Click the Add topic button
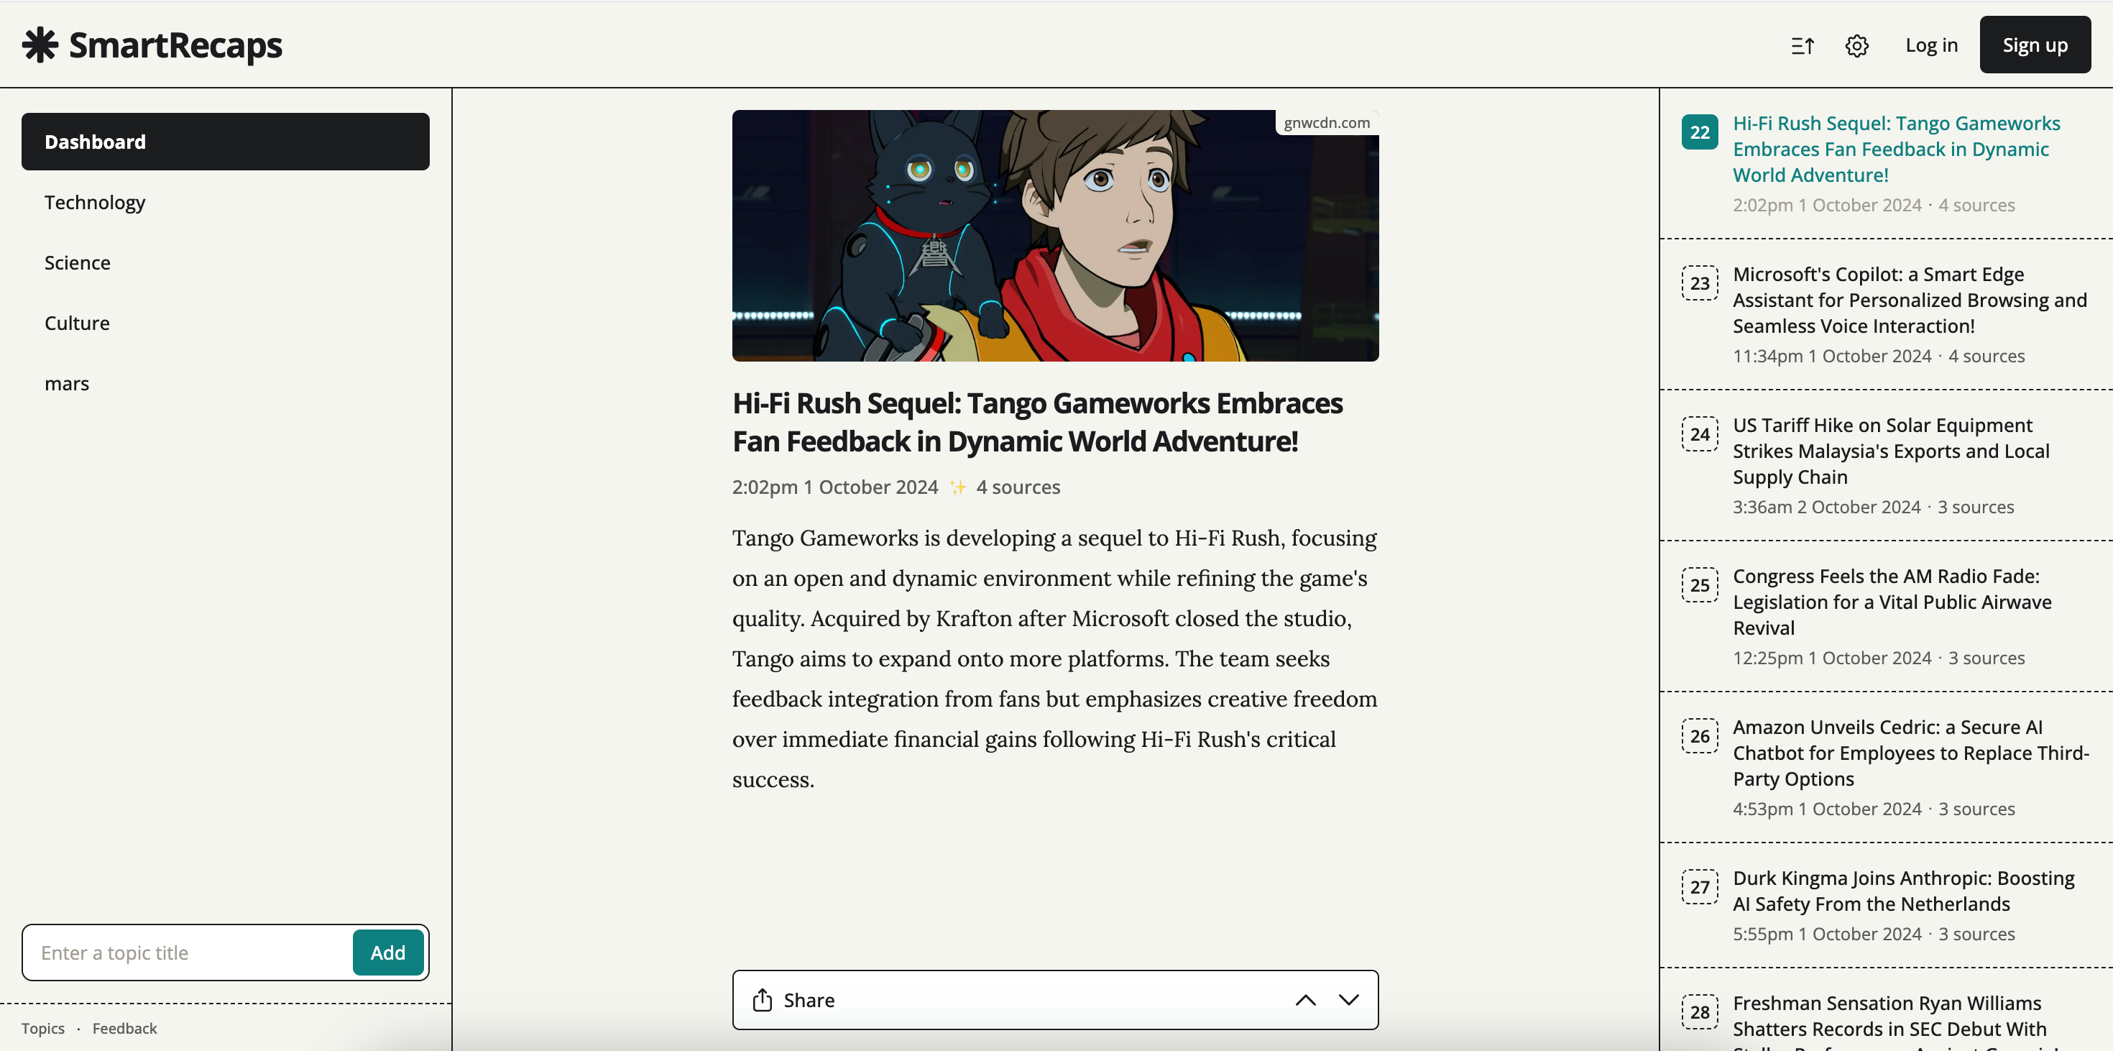 pos(388,953)
